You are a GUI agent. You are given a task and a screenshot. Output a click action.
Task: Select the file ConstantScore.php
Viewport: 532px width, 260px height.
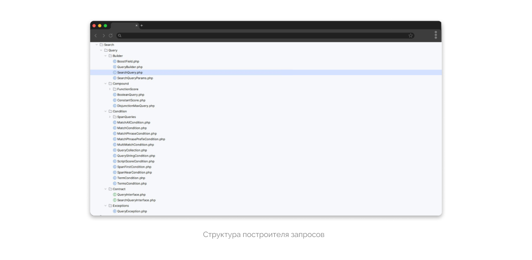(x=131, y=100)
